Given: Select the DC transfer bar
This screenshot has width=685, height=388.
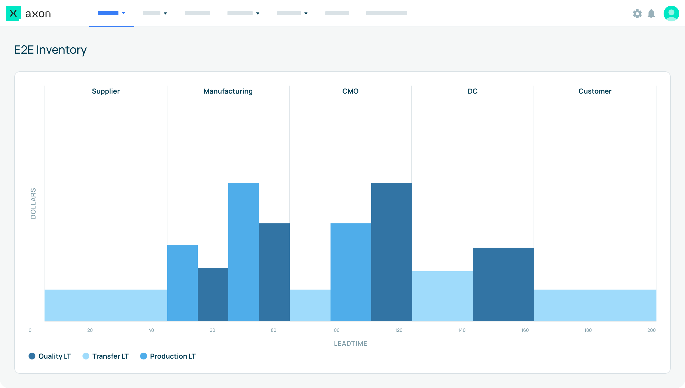Looking at the screenshot, I should point(442,296).
